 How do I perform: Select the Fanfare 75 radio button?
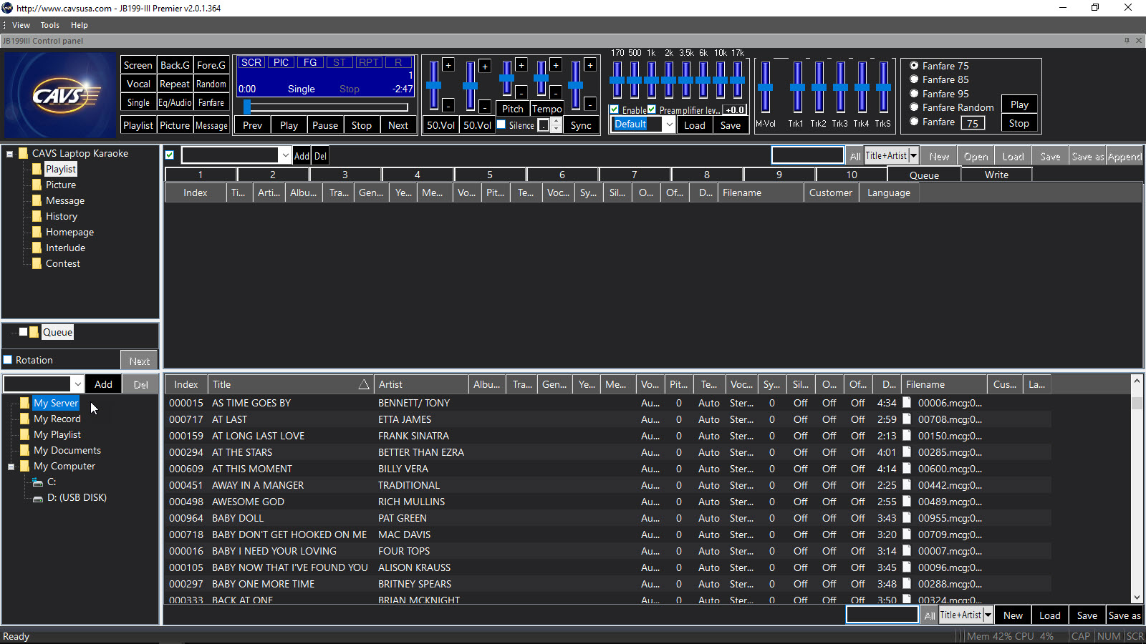tap(914, 66)
